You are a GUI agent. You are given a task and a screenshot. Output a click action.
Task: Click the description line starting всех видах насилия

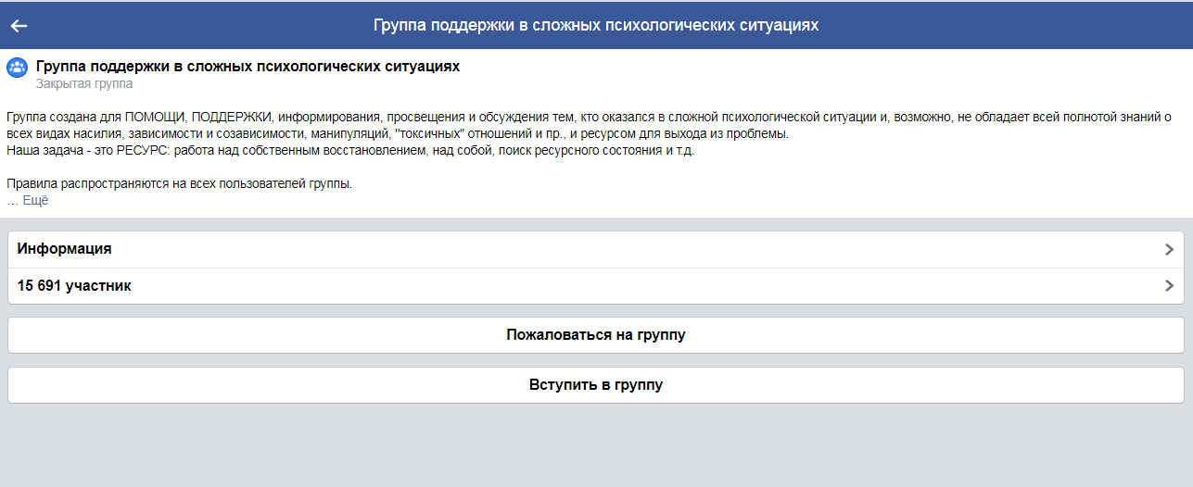tap(398, 134)
